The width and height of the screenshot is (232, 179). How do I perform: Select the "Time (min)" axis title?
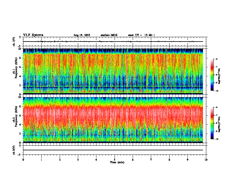pyautogui.click(x=117, y=162)
